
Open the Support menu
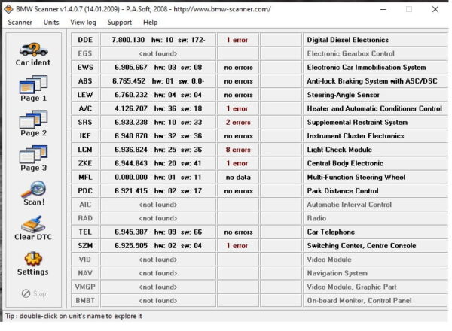[119, 22]
